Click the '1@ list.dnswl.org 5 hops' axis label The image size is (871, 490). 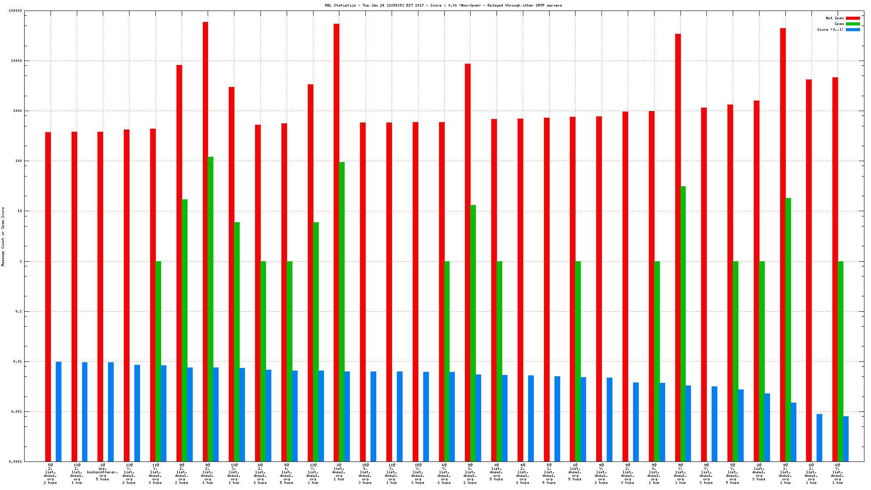575,472
